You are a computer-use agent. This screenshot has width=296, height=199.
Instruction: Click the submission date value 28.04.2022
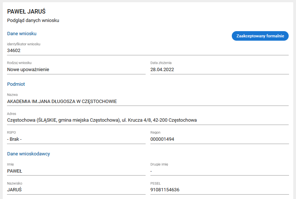tap(162, 69)
